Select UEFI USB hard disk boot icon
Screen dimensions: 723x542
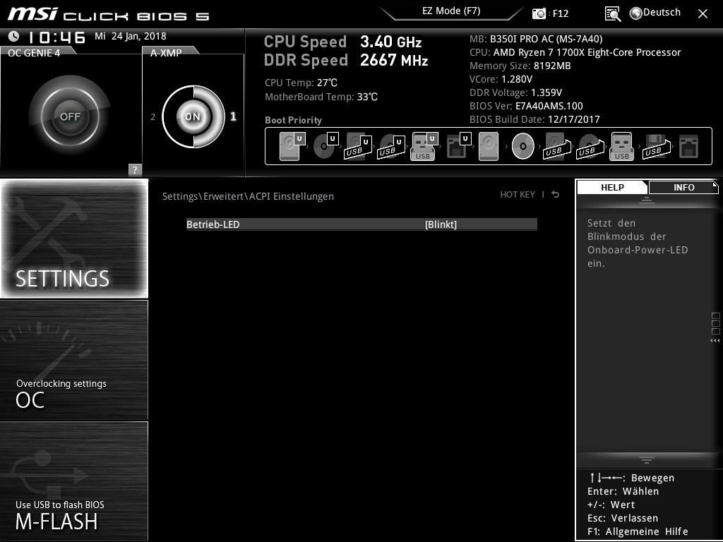[358, 146]
